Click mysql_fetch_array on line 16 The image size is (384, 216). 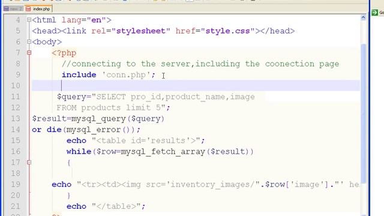click(x=163, y=152)
